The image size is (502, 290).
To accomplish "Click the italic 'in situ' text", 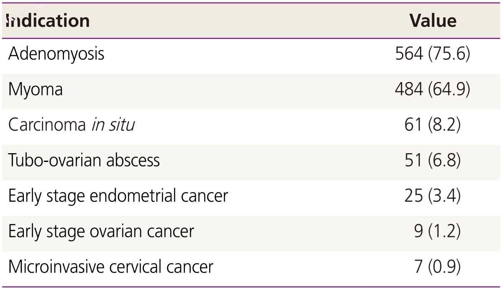I will (x=113, y=125).
